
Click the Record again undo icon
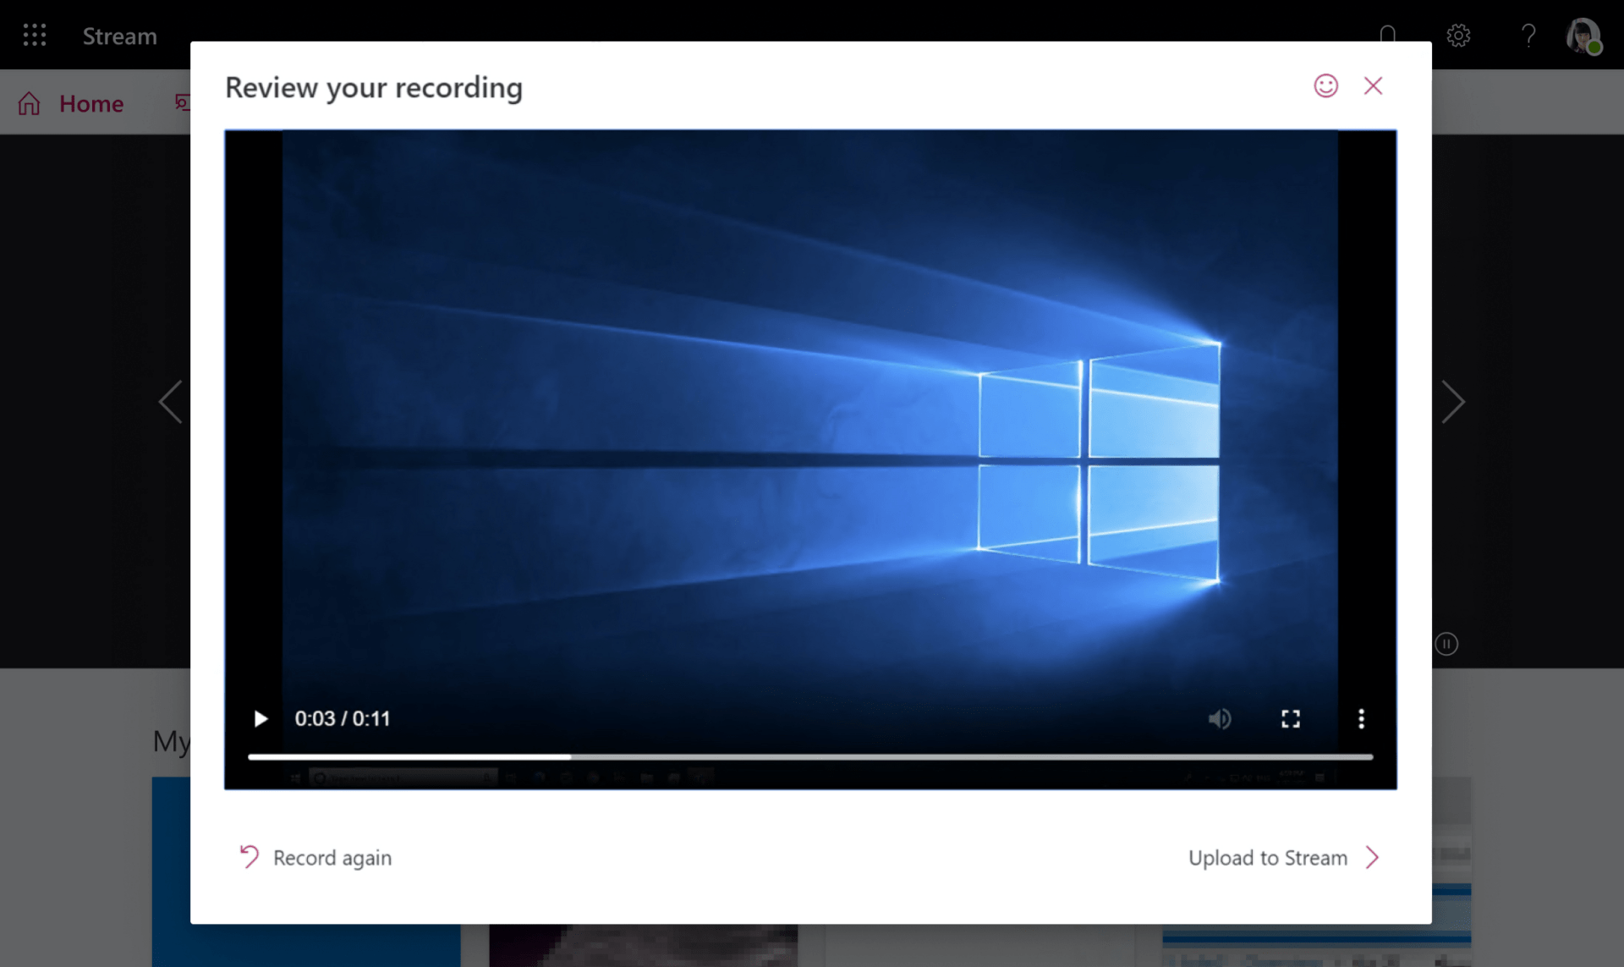click(249, 856)
